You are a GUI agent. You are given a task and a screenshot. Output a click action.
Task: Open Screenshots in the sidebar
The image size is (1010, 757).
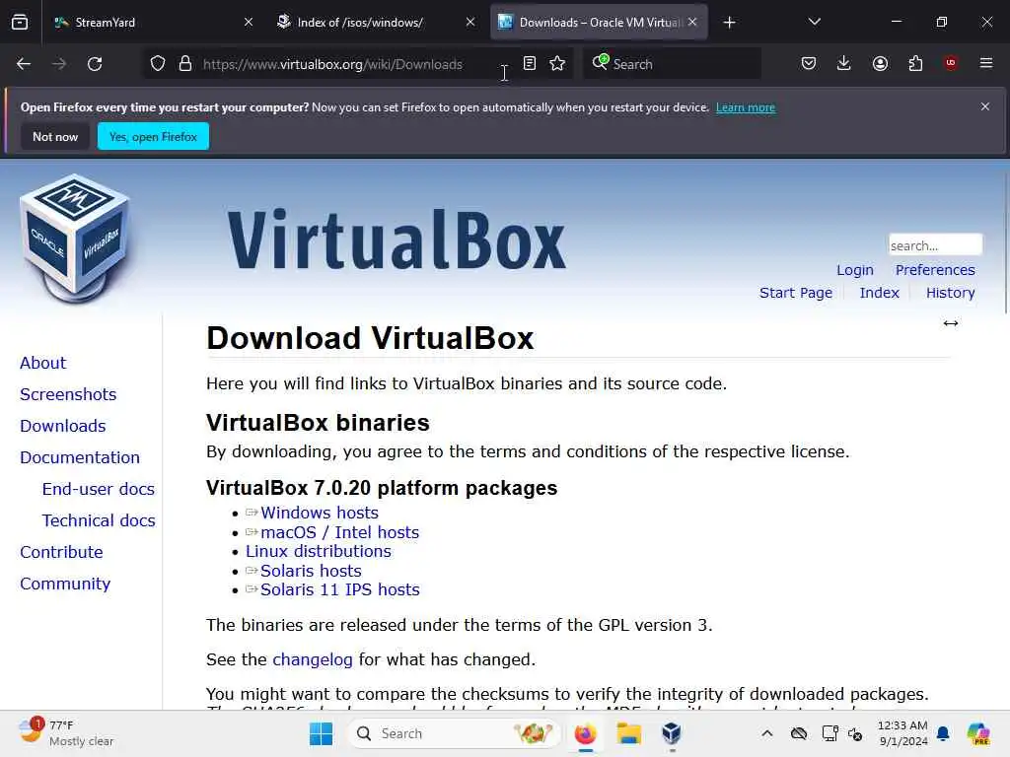coord(68,394)
